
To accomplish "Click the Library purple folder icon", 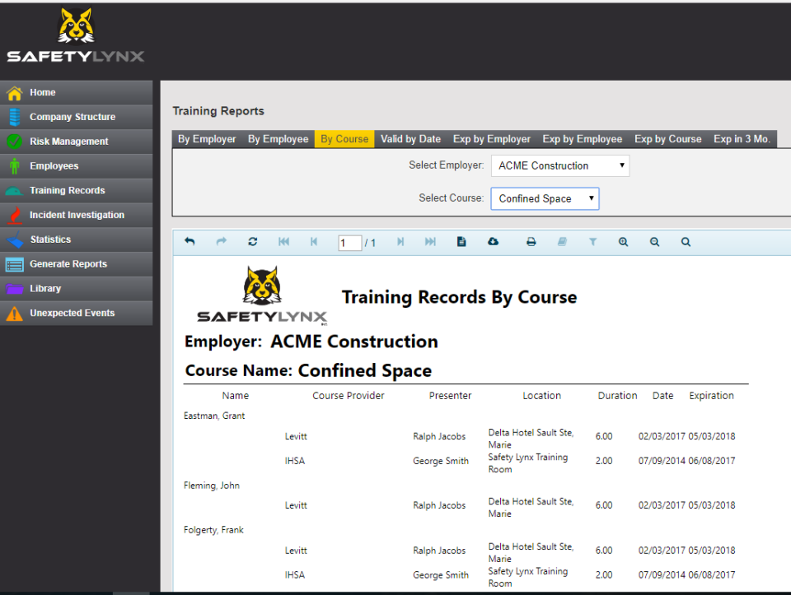I will pyautogui.click(x=15, y=289).
